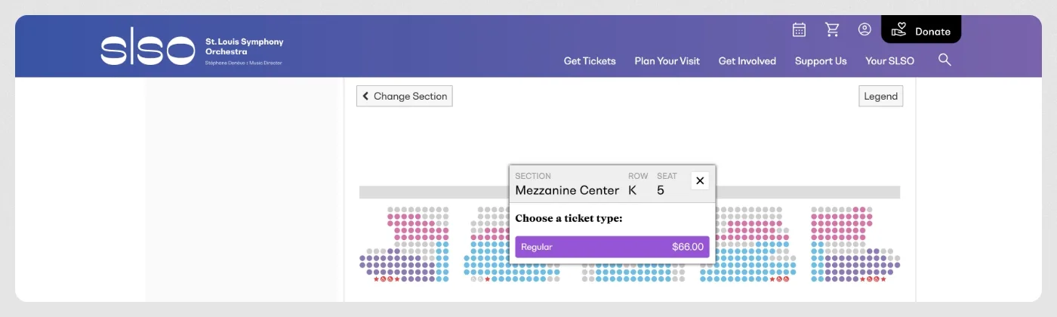Open the Plan Your Visit menu
1057x317 pixels.
pyautogui.click(x=667, y=61)
